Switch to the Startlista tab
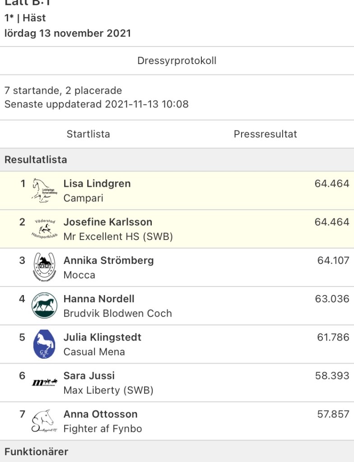Image resolution: width=354 pixels, height=462 pixels. [88, 134]
